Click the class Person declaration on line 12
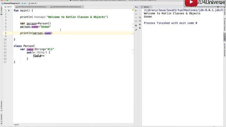The image size is (226, 127). (24, 46)
